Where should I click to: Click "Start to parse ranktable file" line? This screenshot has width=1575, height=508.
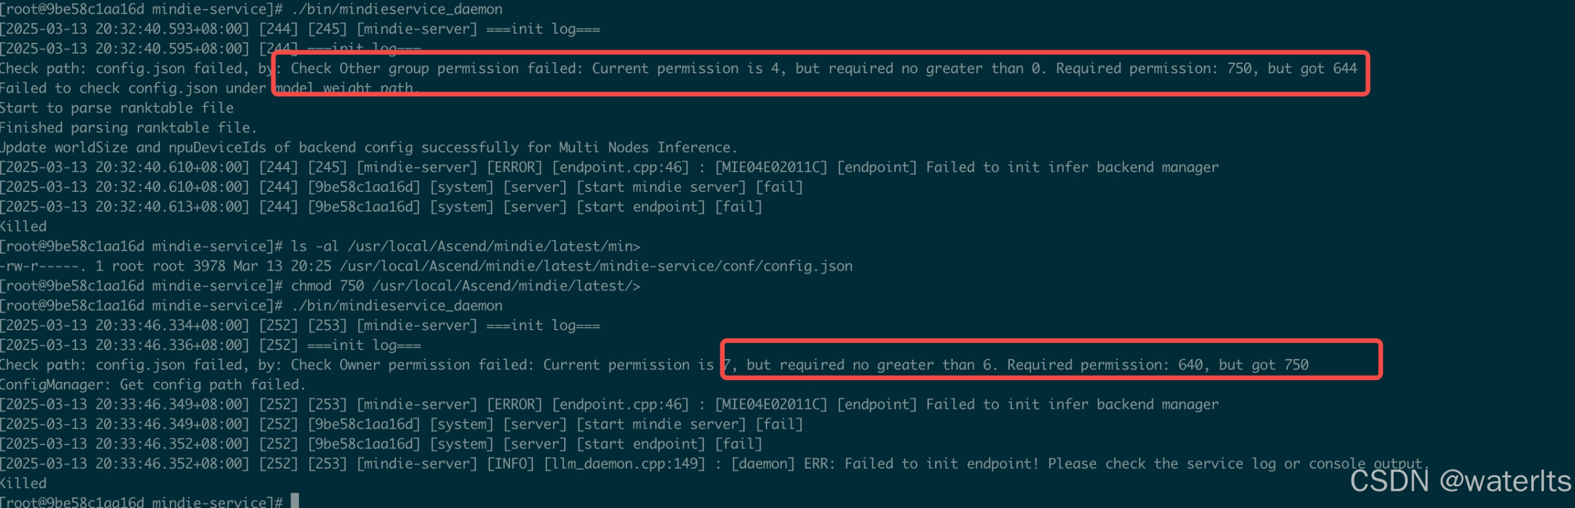(117, 108)
